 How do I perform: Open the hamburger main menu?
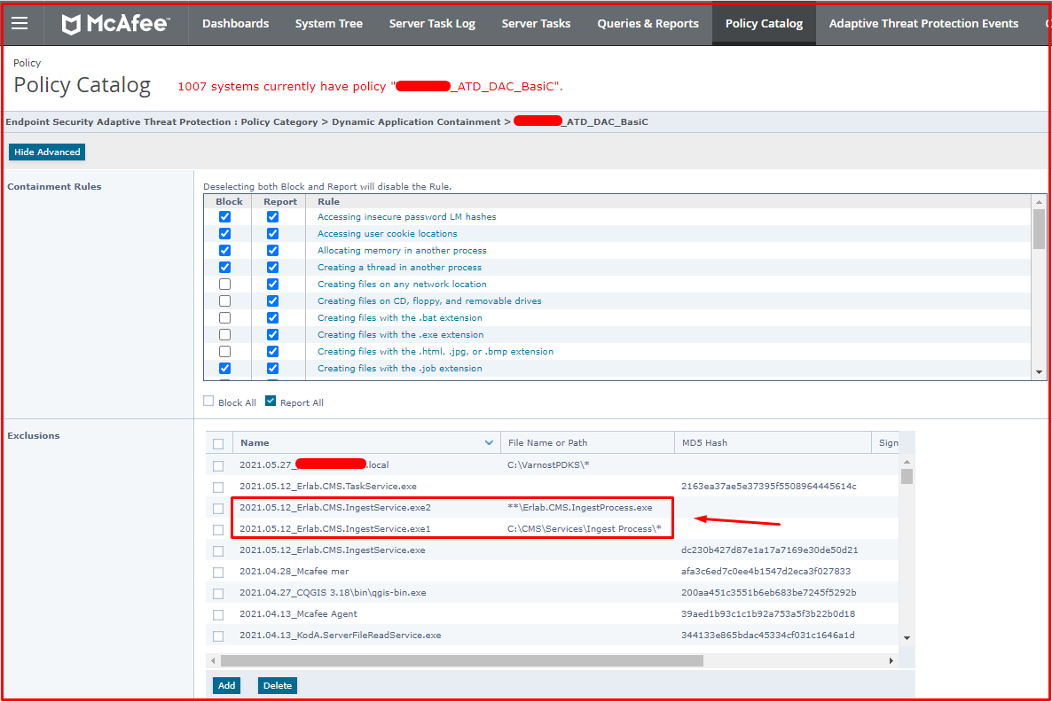[x=20, y=23]
